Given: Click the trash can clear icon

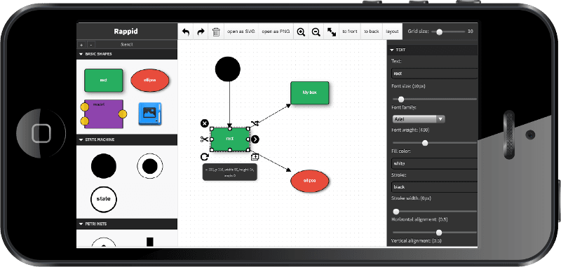Looking at the screenshot, I should pyautogui.click(x=216, y=32).
